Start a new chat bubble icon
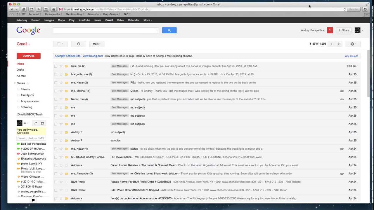This screenshot has width=374, height=210. click(42, 123)
